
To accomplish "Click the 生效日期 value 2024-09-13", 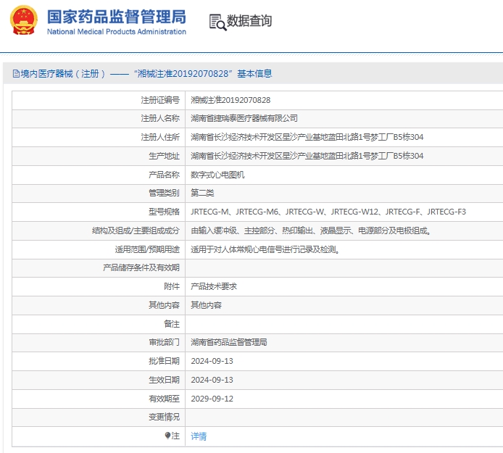I will [212, 380].
